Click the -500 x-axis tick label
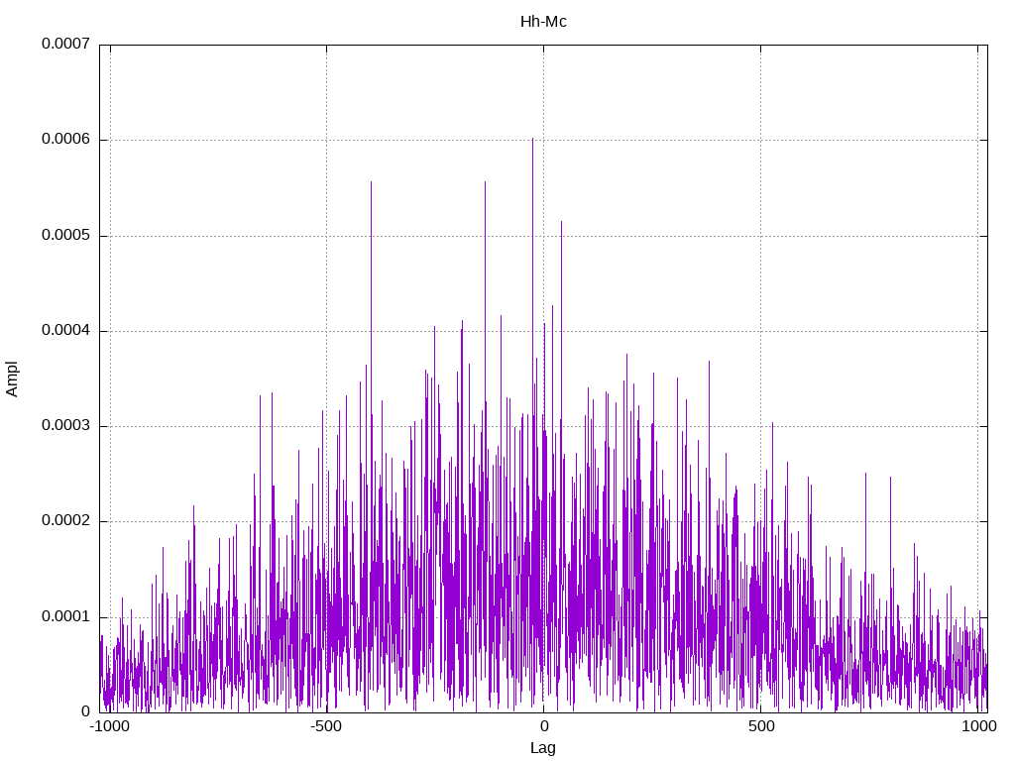The height and width of the screenshot is (761, 1015). pyautogui.click(x=325, y=726)
